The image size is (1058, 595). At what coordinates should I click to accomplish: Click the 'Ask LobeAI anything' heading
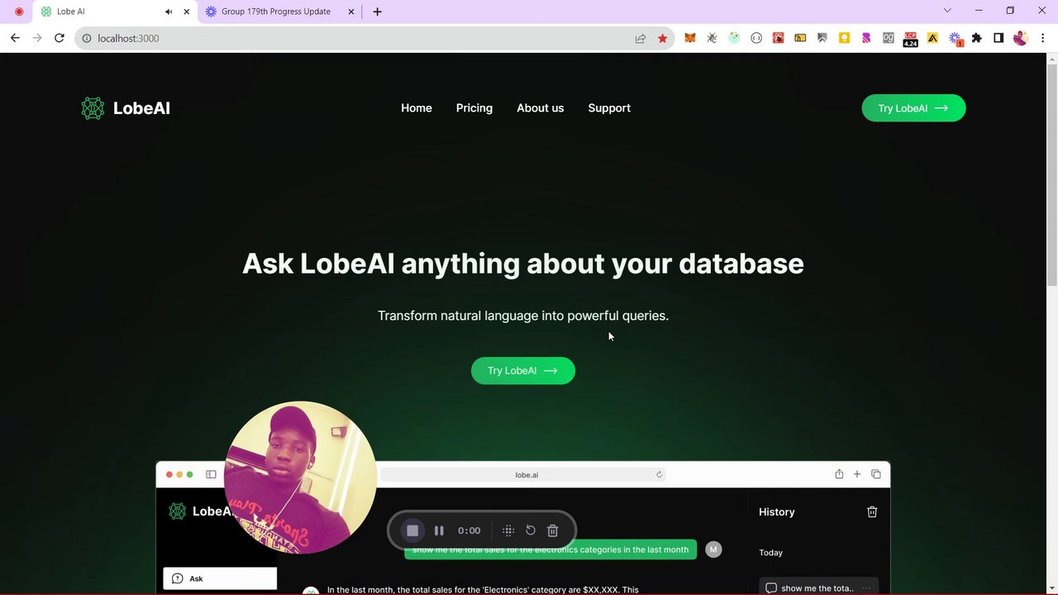click(x=523, y=264)
